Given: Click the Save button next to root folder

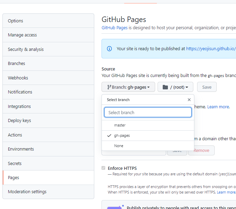Looking at the screenshot, I should (x=207, y=87).
